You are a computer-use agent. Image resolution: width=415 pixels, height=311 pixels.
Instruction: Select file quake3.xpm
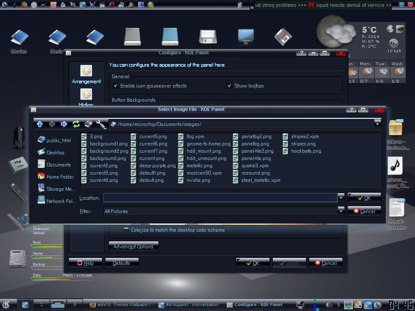point(251,166)
